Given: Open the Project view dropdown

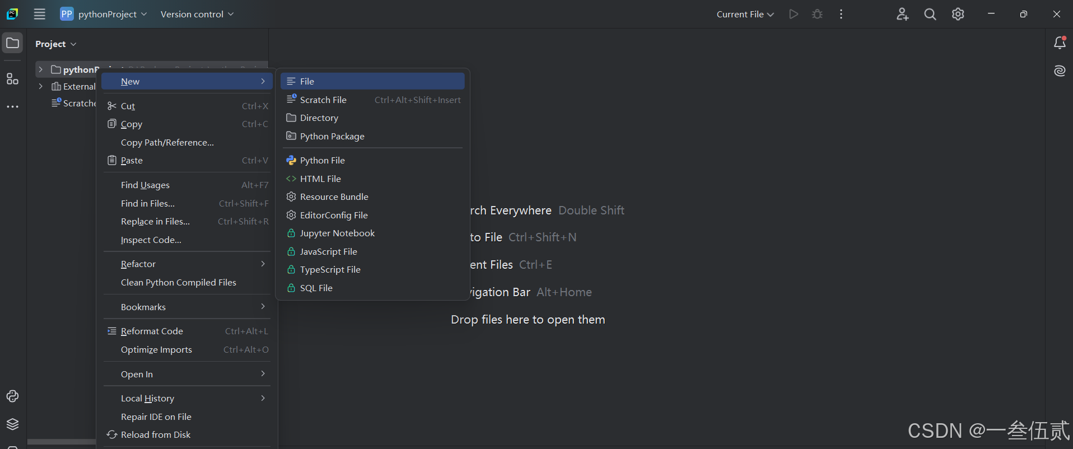Looking at the screenshot, I should click(x=56, y=44).
